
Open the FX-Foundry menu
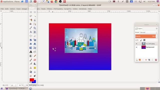(58, 9)
